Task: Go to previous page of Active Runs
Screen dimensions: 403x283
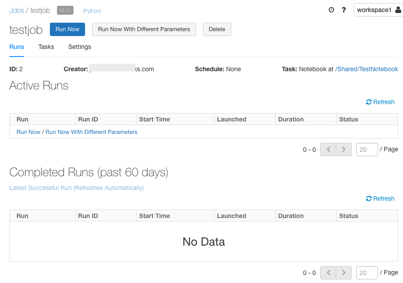Action: click(328, 150)
